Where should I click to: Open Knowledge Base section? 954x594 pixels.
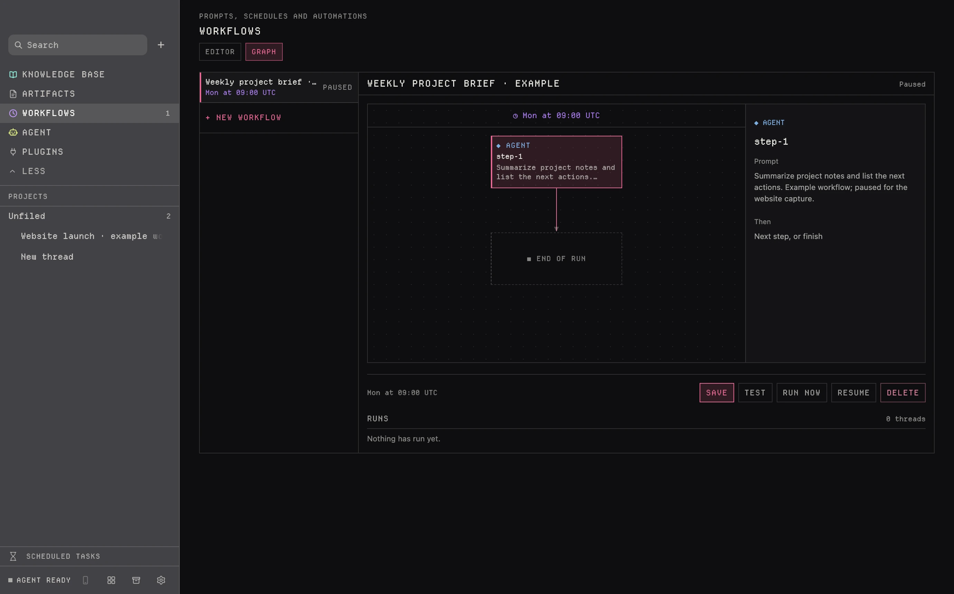point(90,74)
